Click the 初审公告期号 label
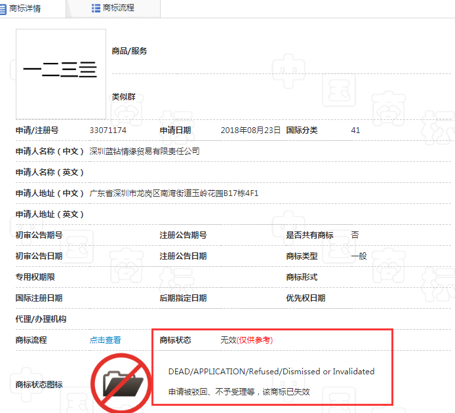The image size is (455, 413). [x=39, y=235]
